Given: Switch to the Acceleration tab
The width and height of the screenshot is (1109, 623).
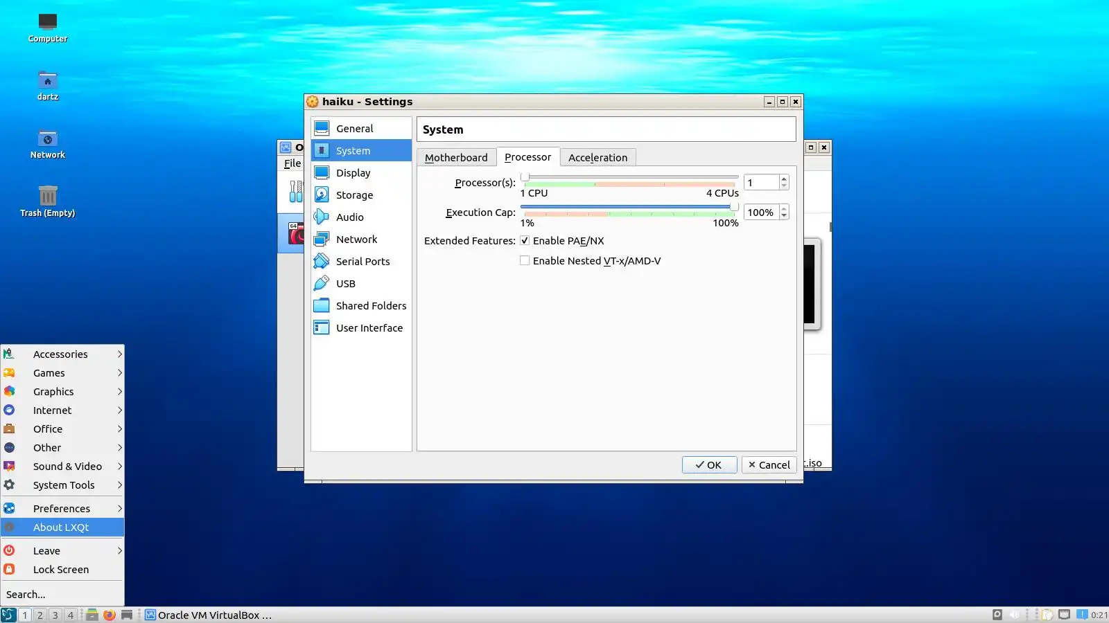Looking at the screenshot, I should pyautogui.click(x=598, y=158).
